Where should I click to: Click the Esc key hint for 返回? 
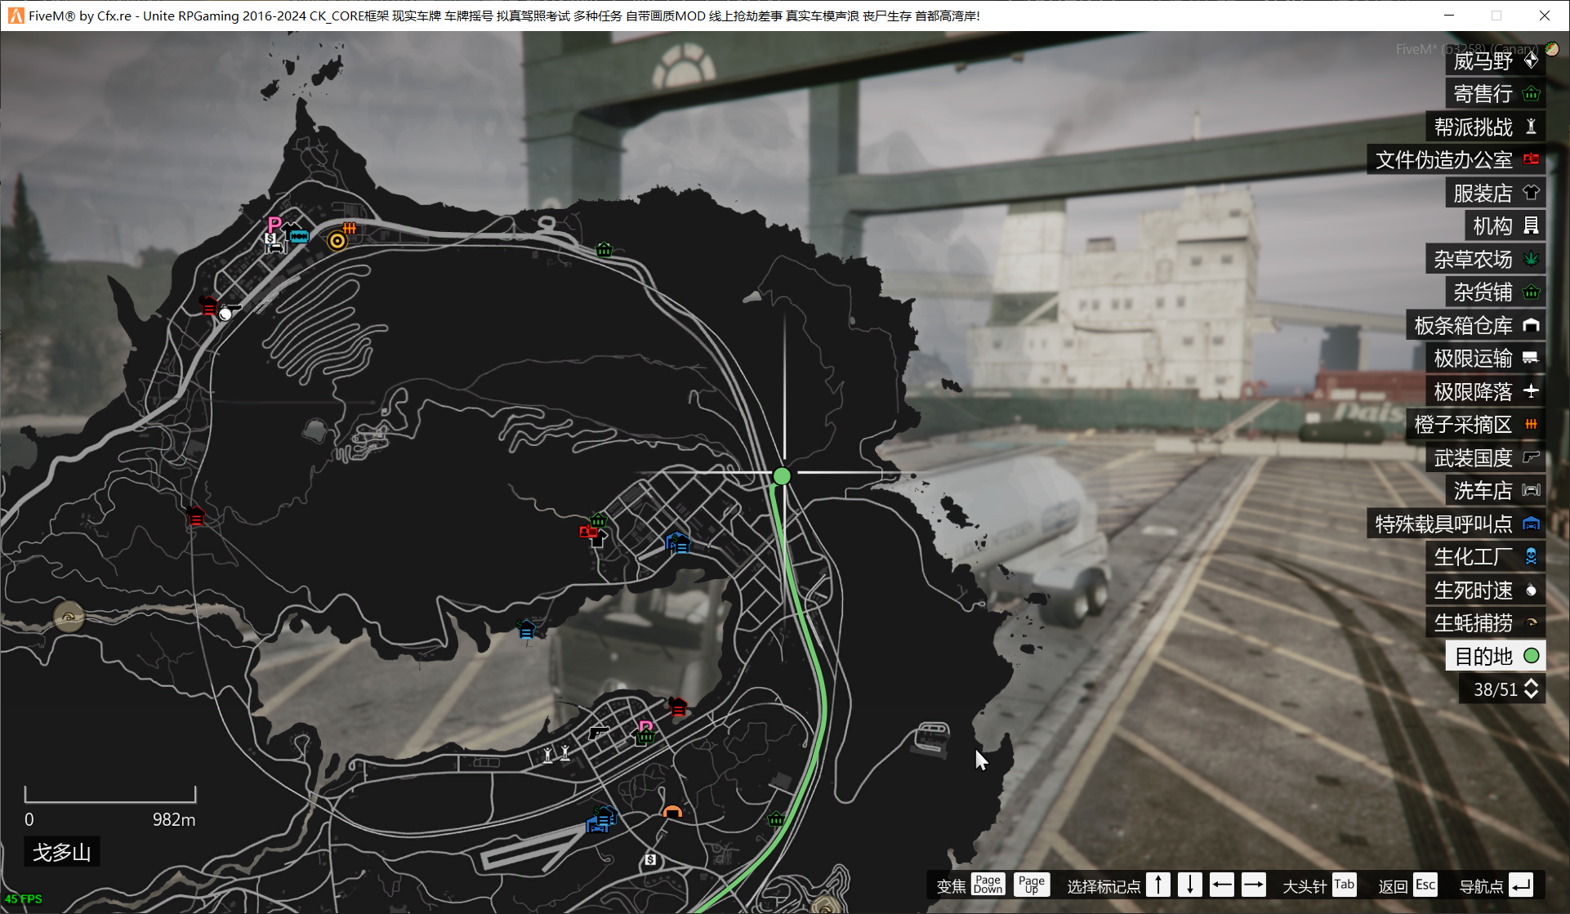[1425, 885]
